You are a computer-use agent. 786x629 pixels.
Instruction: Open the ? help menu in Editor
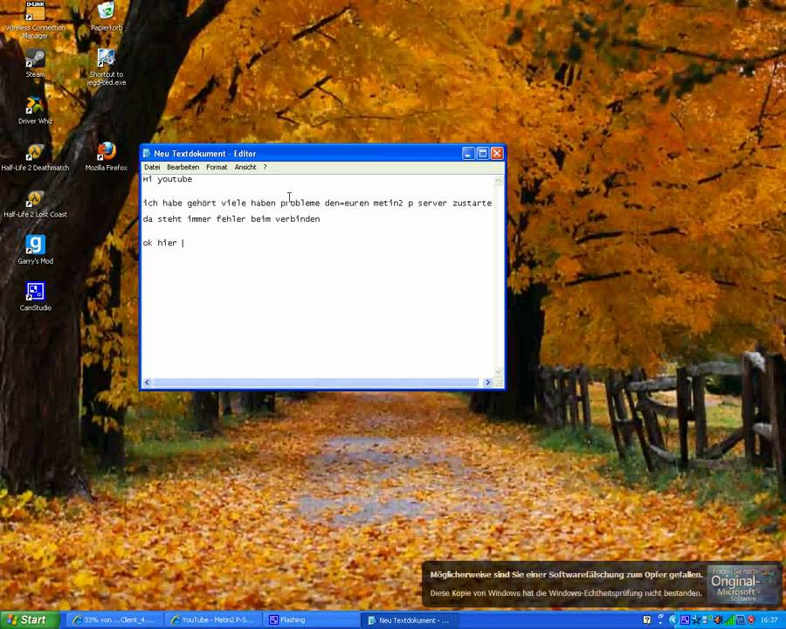265,167
